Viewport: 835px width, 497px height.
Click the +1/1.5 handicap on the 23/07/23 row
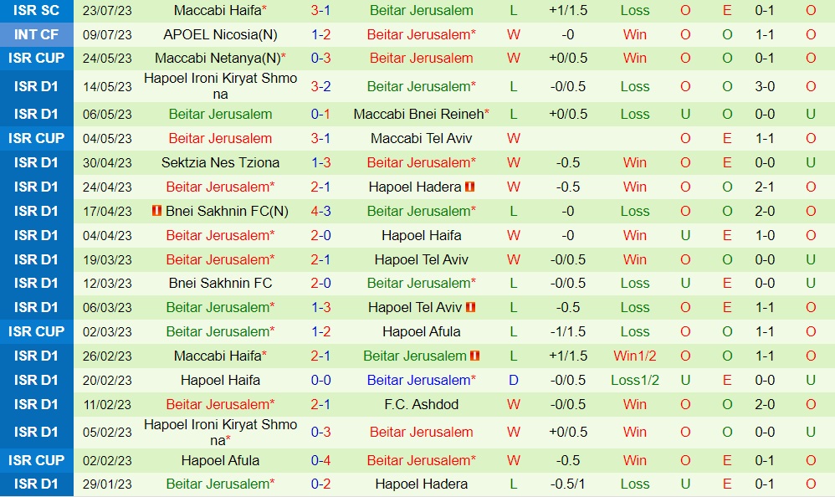pos(568,11)
